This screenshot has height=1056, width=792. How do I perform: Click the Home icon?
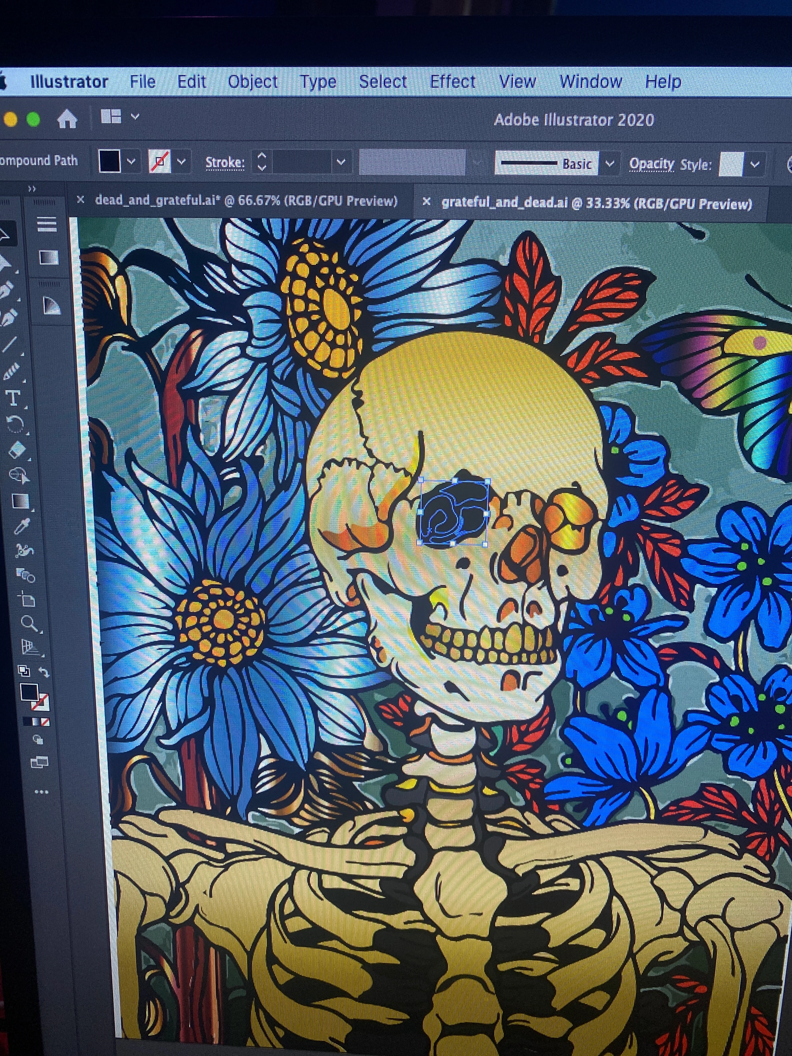(x=67, y=119)
